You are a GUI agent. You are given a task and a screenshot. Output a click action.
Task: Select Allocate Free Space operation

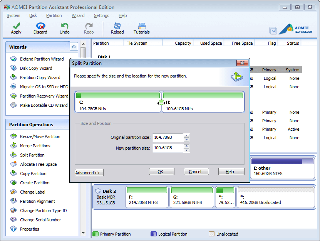[x=34, y=164]
